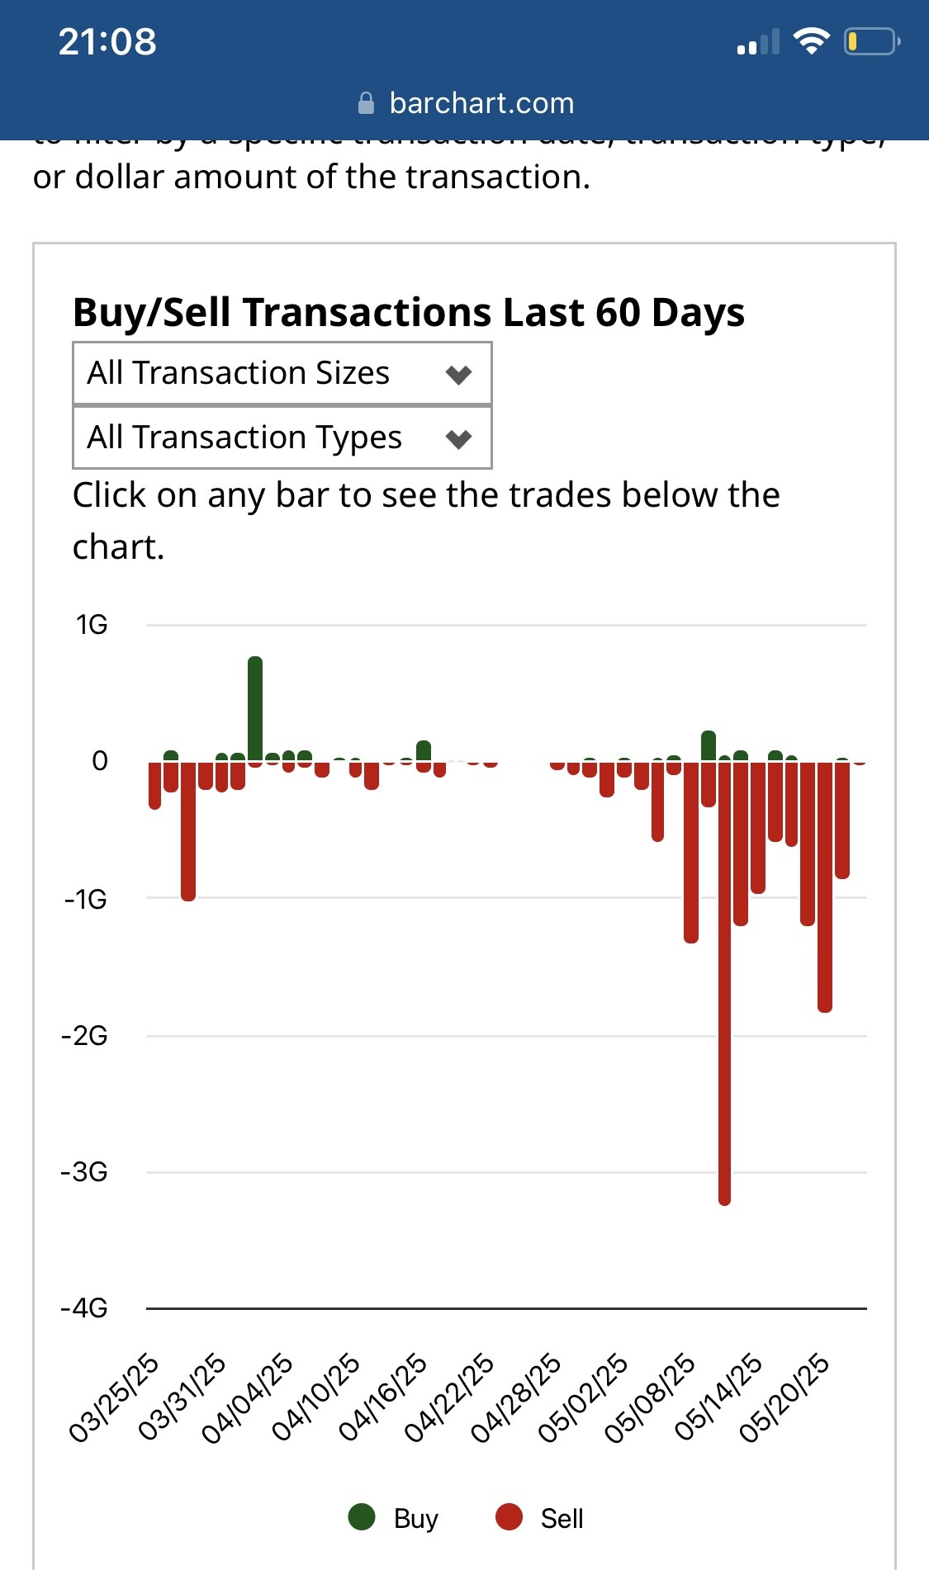The image size is (929, 1570).
Task: Toggle the green Buy legend dot
Action: [x=362, y=1516]
